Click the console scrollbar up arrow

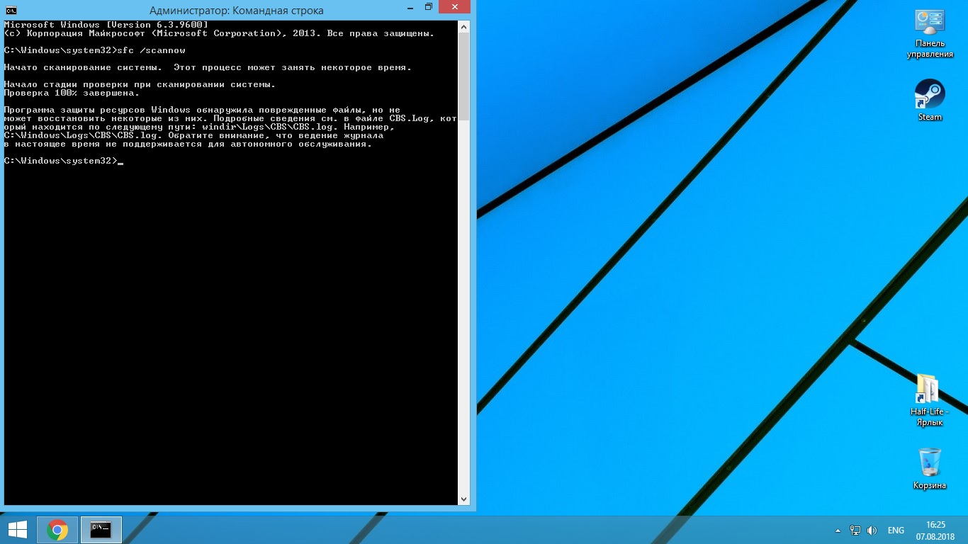point(464,27)
